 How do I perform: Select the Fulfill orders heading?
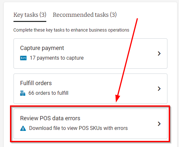pos(36,83)
